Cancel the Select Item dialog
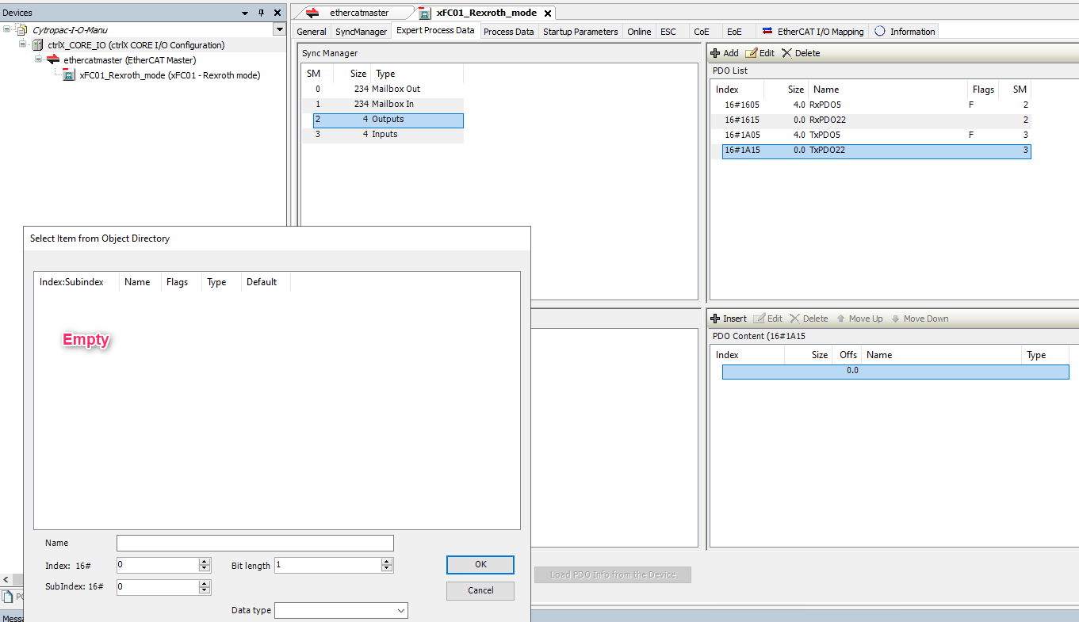 pyautogui.click(x=480, y=590)
